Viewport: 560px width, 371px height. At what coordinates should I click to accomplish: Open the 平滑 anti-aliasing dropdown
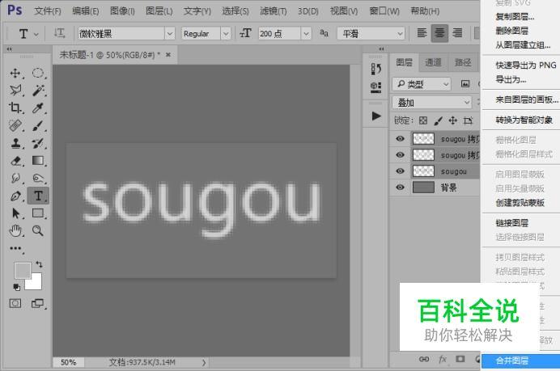pyautogui.click(x=371, y=33)
